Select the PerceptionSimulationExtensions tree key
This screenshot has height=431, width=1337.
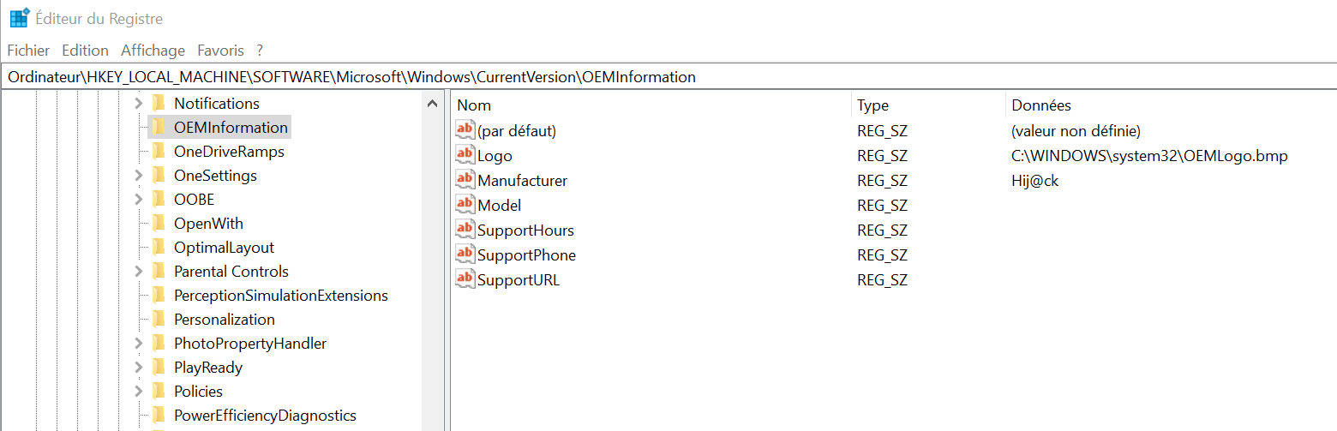281,295
